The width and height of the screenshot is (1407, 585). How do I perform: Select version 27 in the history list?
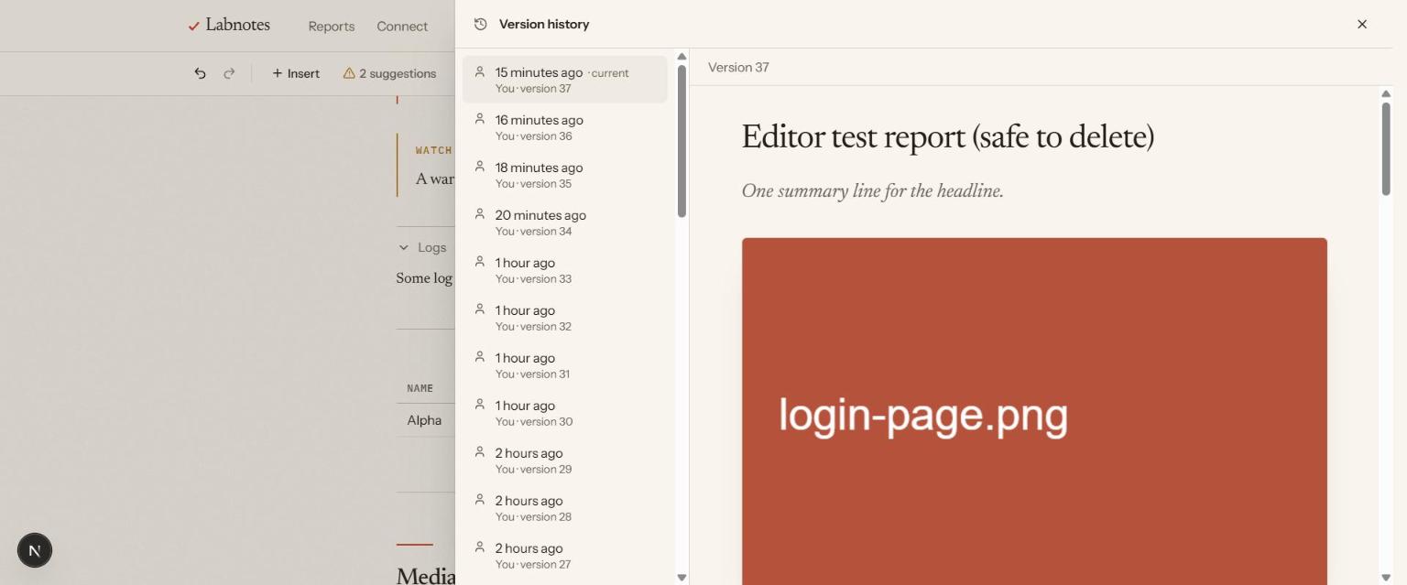pyautogui.click(x=565, y=556)
